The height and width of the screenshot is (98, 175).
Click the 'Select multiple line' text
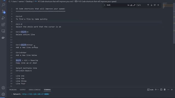26,68
